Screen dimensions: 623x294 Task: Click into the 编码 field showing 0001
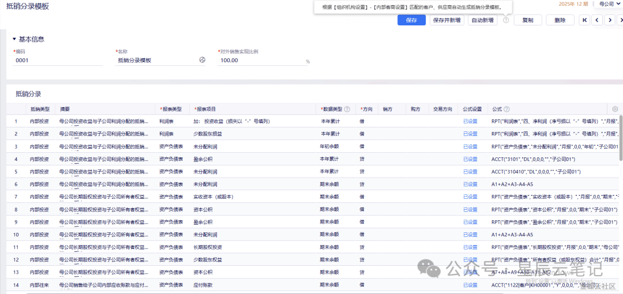click(x=58, y=61)
